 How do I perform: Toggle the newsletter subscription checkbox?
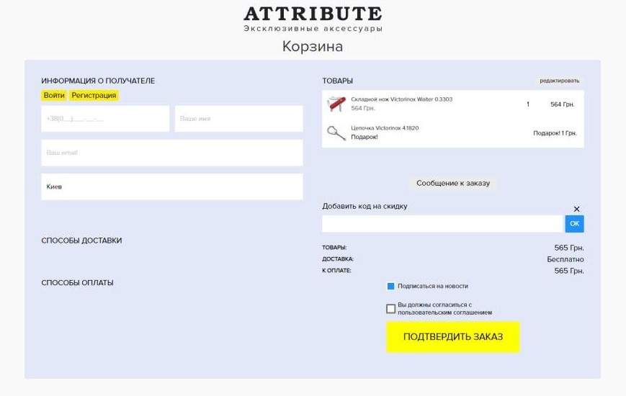pyautogui.click(x=391, y=286)
